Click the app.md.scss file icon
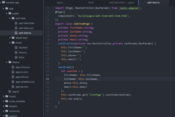Screen dimensions: 175x117 13,77
